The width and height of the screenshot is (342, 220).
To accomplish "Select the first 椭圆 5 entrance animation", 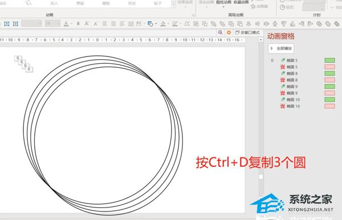I will 302,60.
